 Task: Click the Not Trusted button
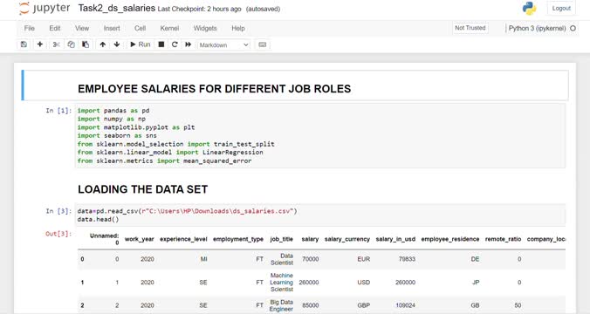pyautogui.click(x=470, y=28)
